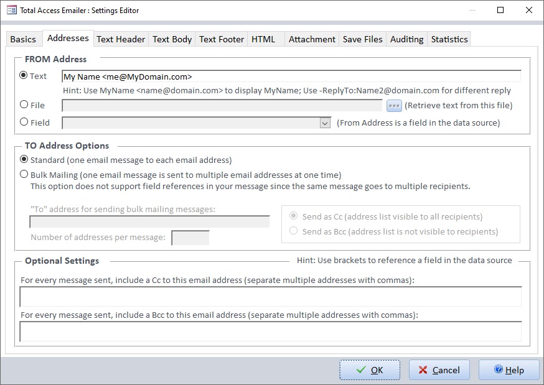Click the FROM Address text input box
The width and height of the screenshot is (544, 385).
[x=291, y=77]
